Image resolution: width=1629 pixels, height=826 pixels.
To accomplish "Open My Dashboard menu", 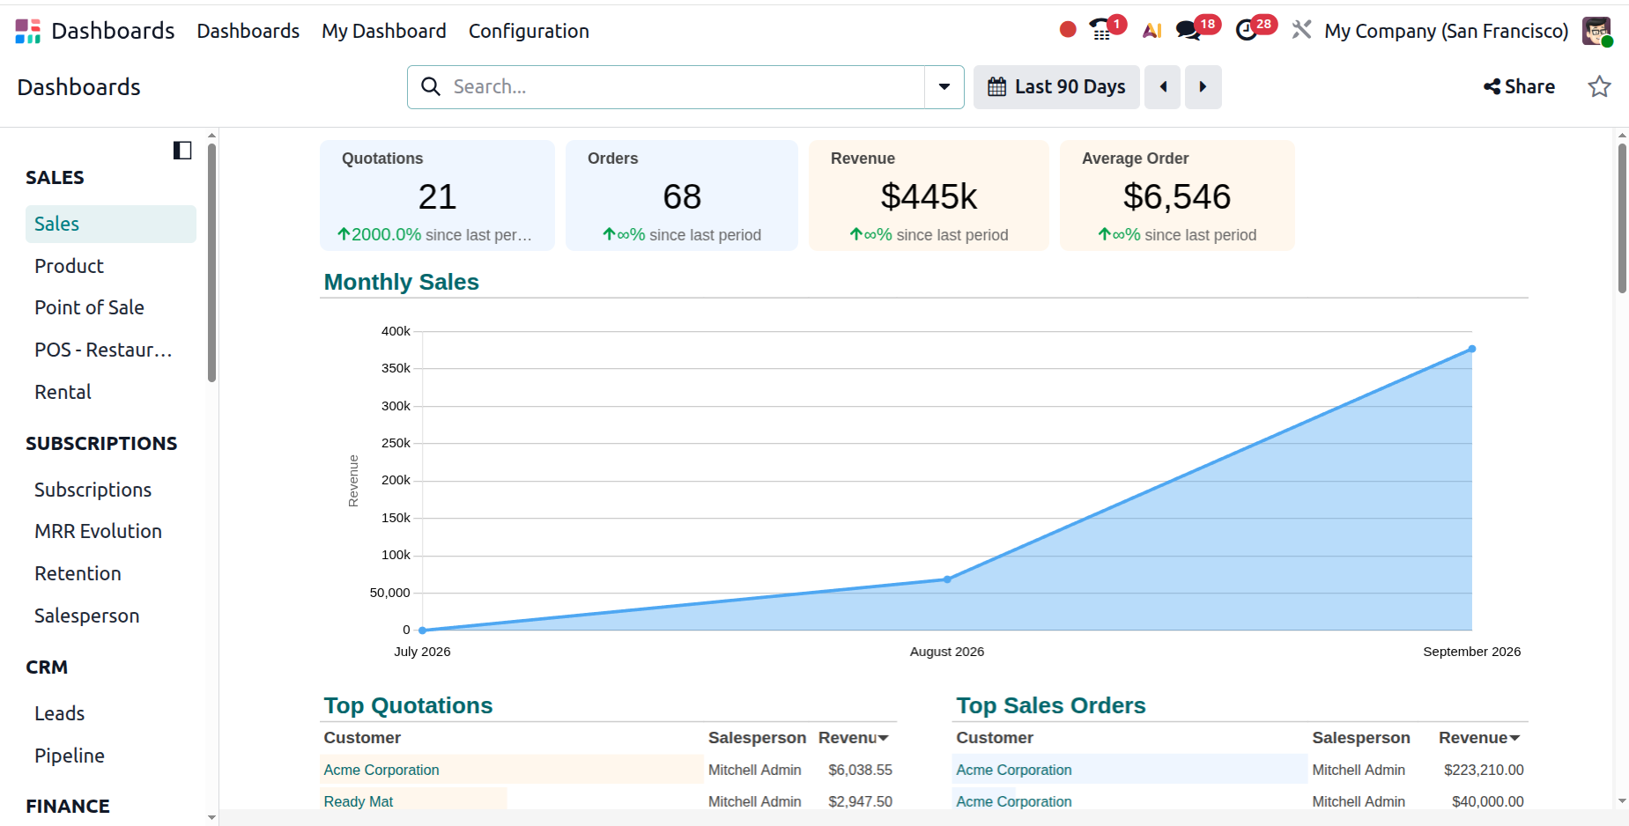I will pyautogui.click(x=384, y=31).
